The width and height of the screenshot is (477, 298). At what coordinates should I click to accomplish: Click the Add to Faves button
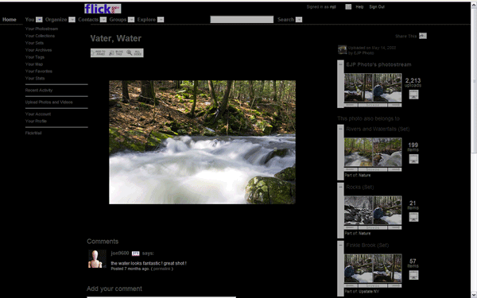[x=99, y=52]
